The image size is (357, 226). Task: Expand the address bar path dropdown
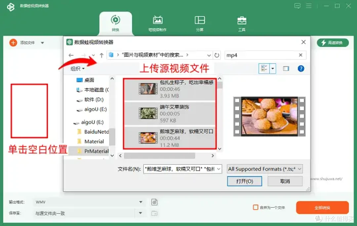click(209, 55)
